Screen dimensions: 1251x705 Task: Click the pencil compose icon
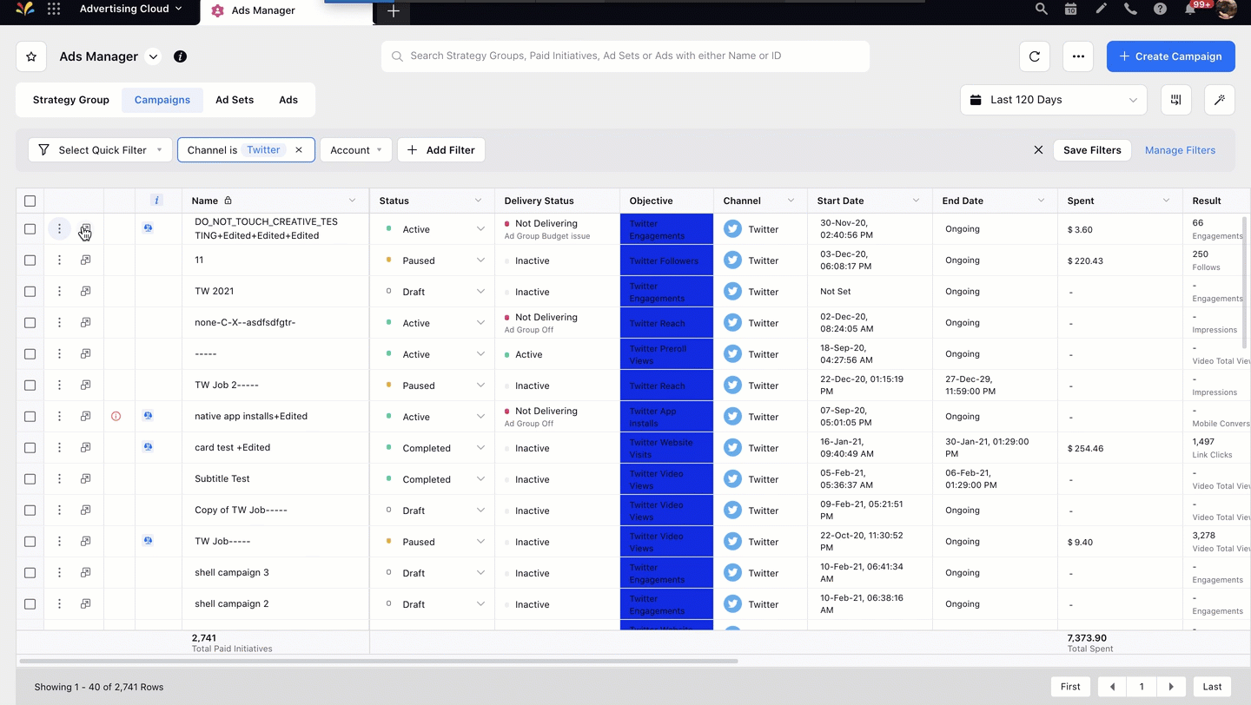tap(1101, 9)
